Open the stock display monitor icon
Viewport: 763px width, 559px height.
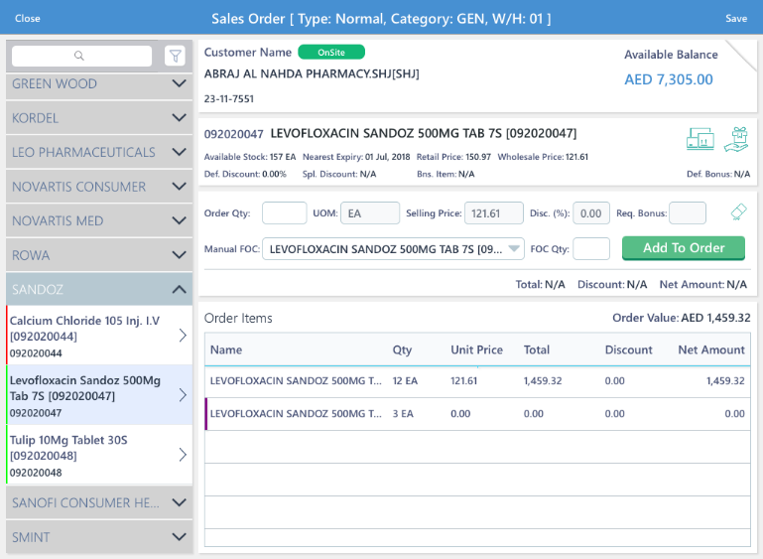pos(700,139)
